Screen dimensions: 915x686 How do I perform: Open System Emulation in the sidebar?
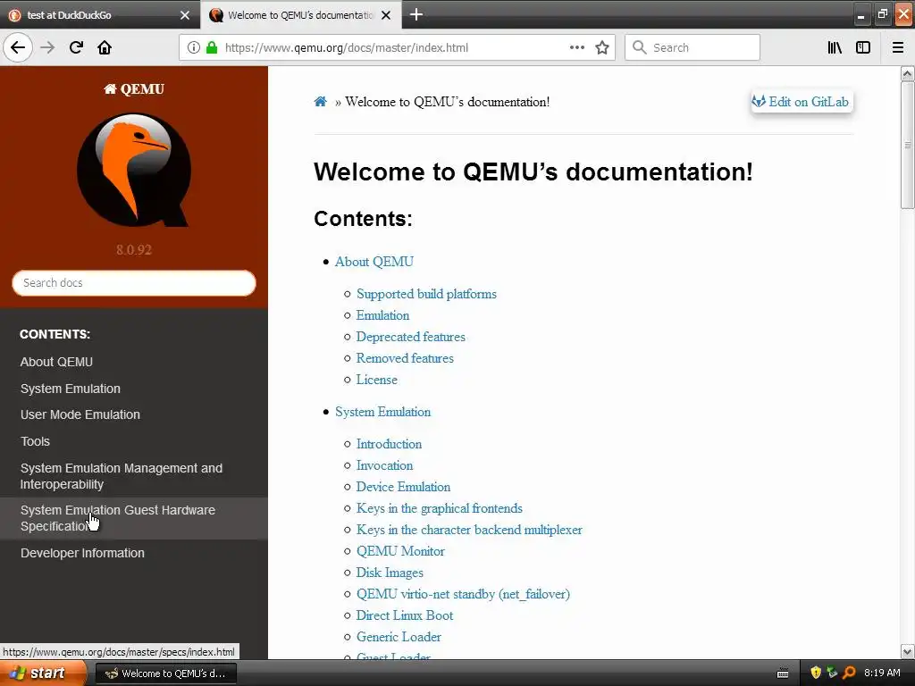(x=70, y=389)
